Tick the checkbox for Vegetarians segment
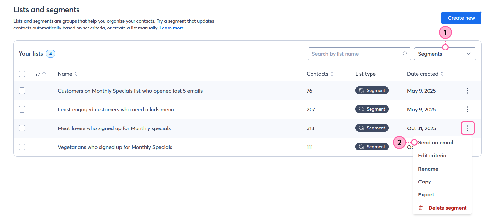495x222 pixels. (x=22, y=147)
